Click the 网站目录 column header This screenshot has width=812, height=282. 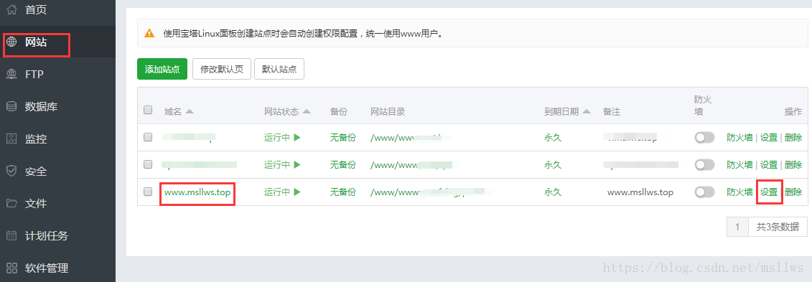388,112
